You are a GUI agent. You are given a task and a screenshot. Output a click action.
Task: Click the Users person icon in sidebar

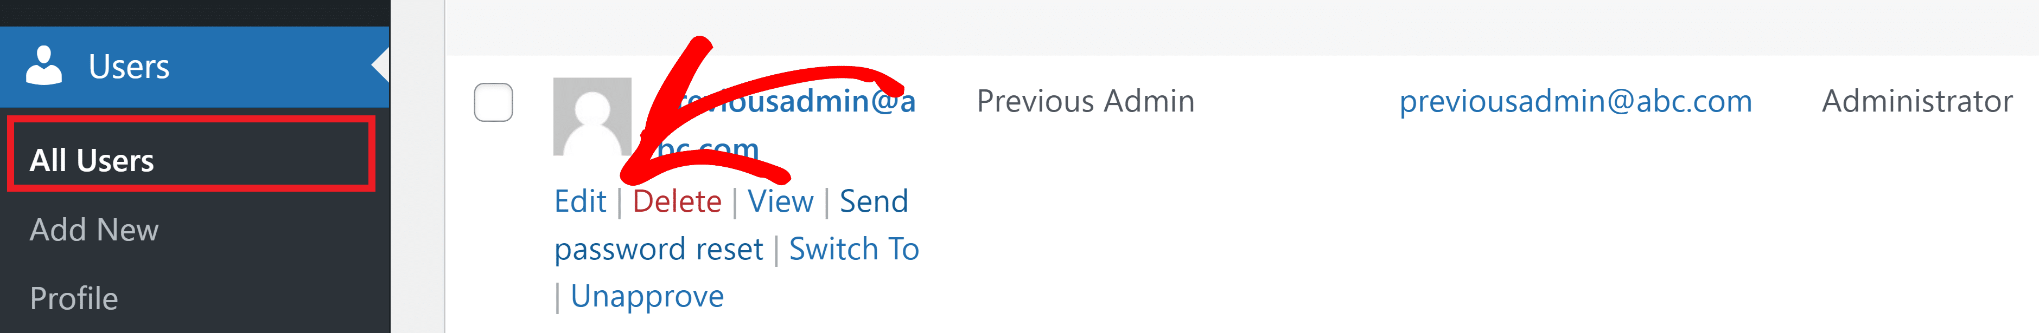pyautogui.click(x=43, y=66)
